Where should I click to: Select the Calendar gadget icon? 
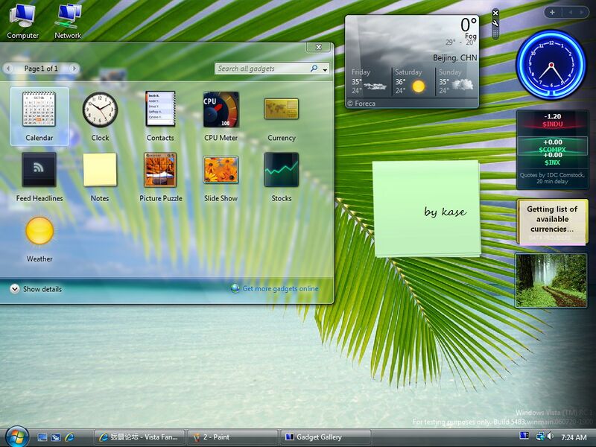point(39,110)
